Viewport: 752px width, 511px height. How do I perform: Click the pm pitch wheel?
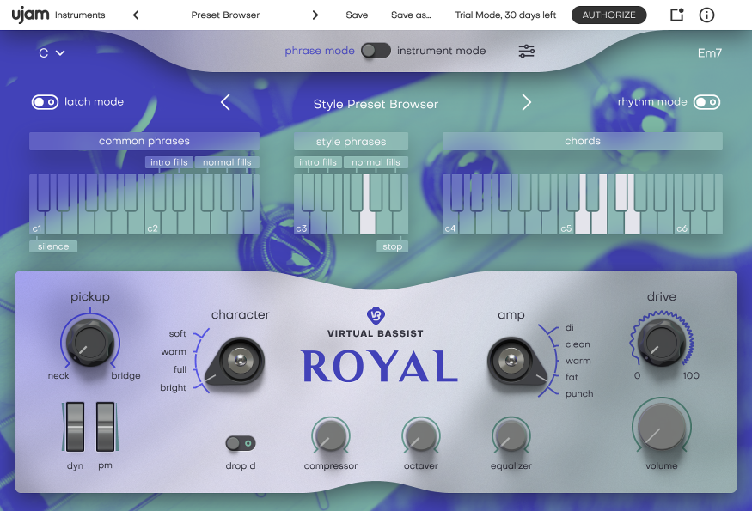pos(106,427)
